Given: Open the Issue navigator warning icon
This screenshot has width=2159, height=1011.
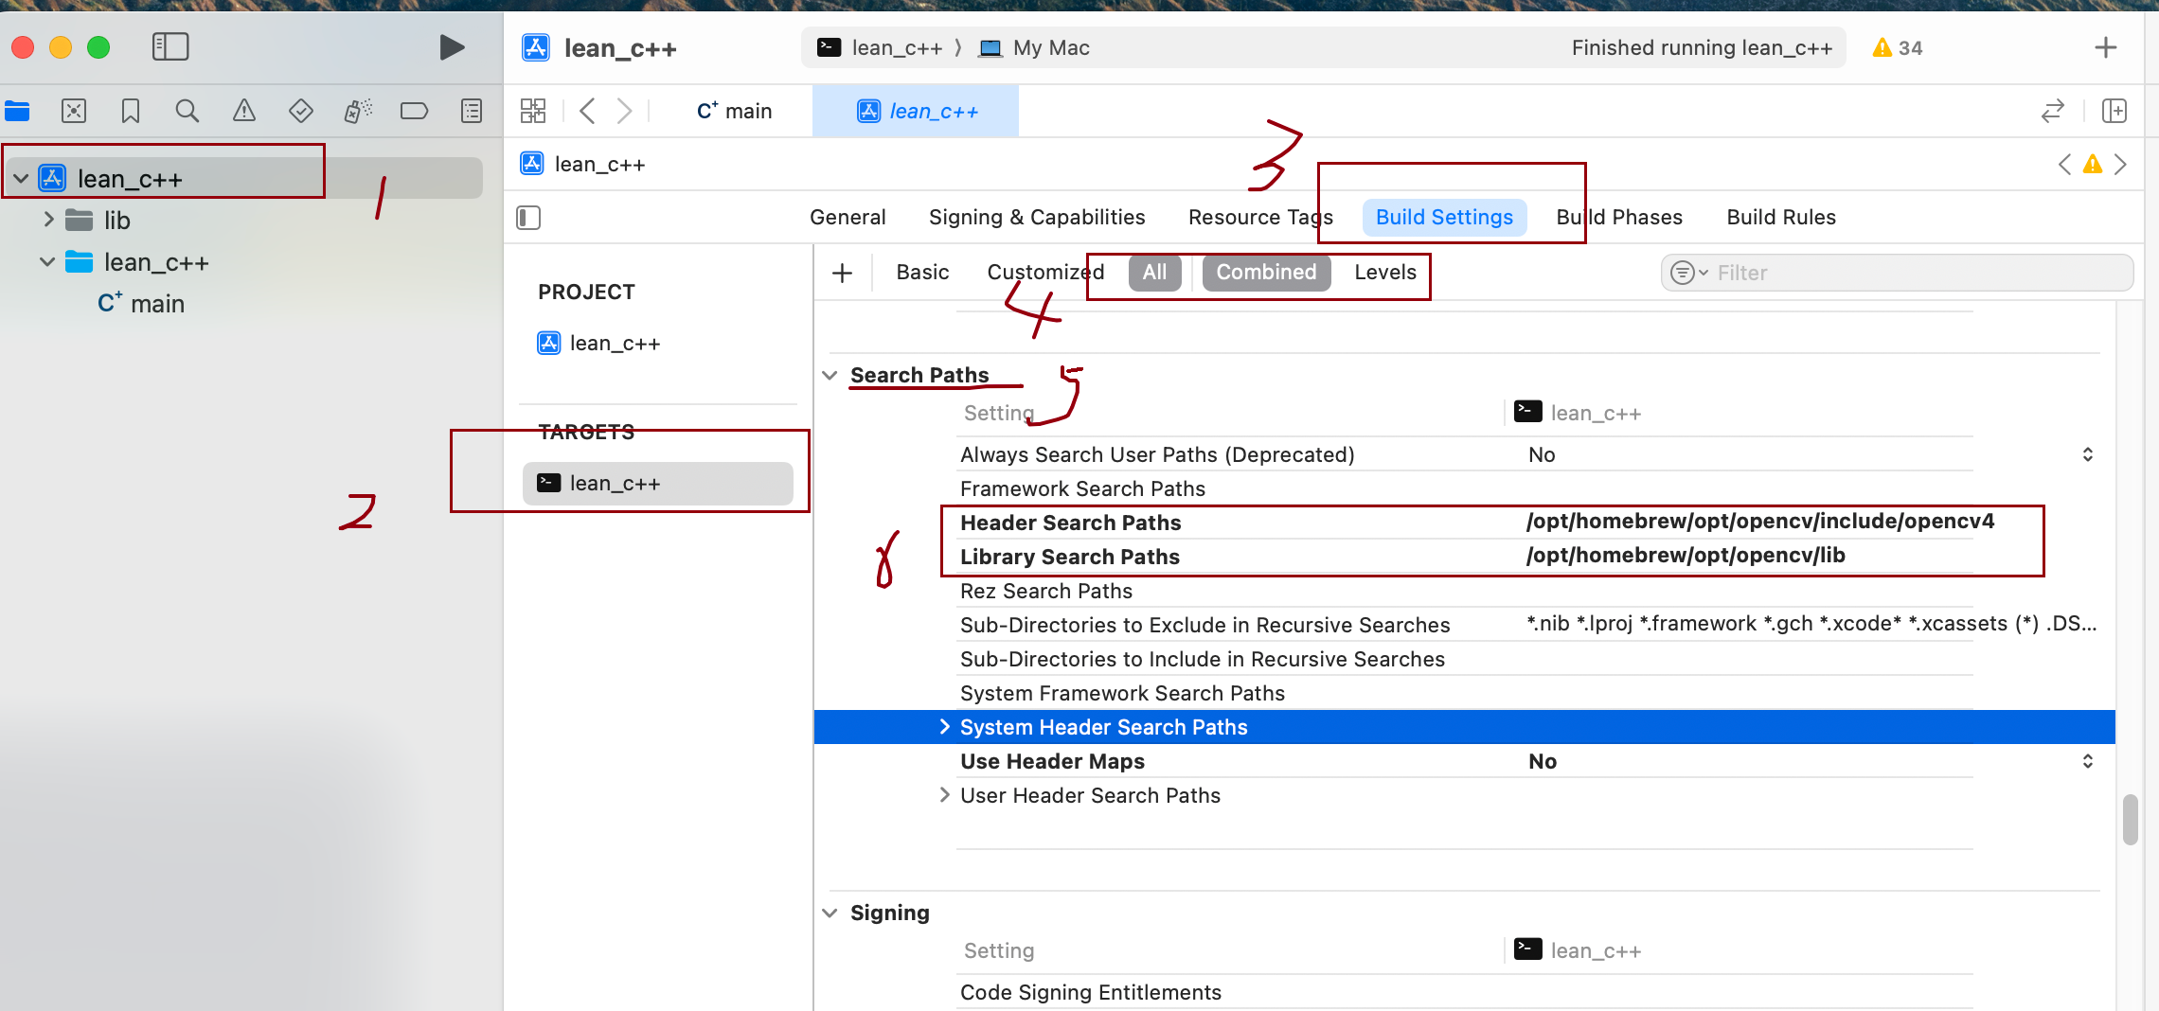Looking at the screenshot, I should [244, 112].
